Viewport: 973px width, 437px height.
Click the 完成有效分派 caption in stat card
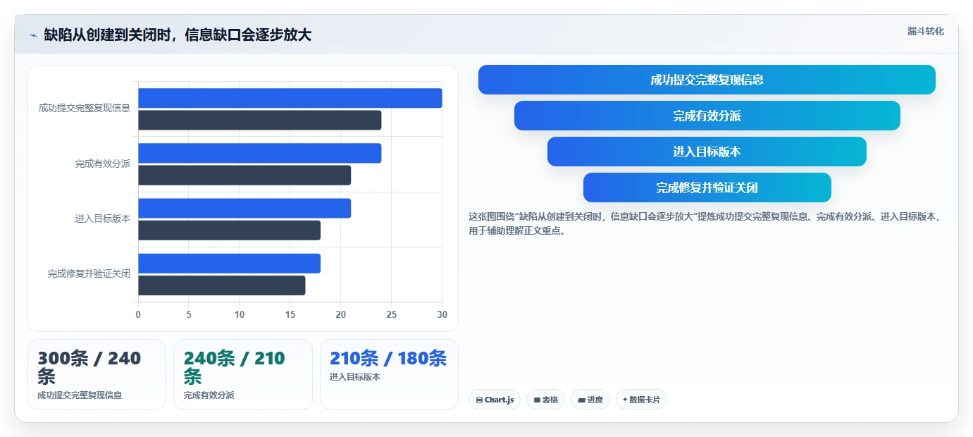[209, 395]
